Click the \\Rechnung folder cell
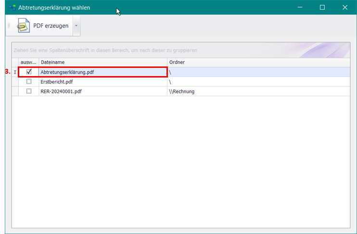357x234 pixels. pyautogui.click(x=182, y=91)
